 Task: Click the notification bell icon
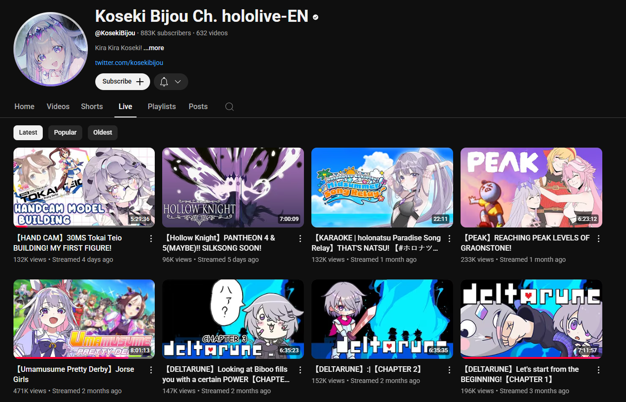pyautogui.click(x=164, y=82)
